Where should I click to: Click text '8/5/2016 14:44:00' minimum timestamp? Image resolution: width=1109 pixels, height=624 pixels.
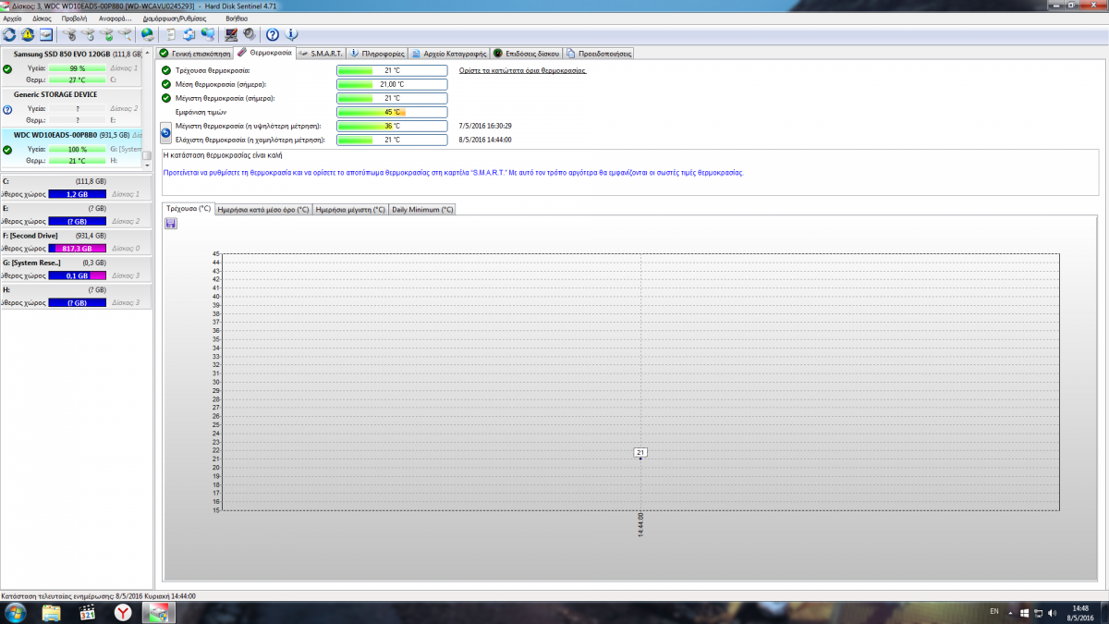pos(485,140)
